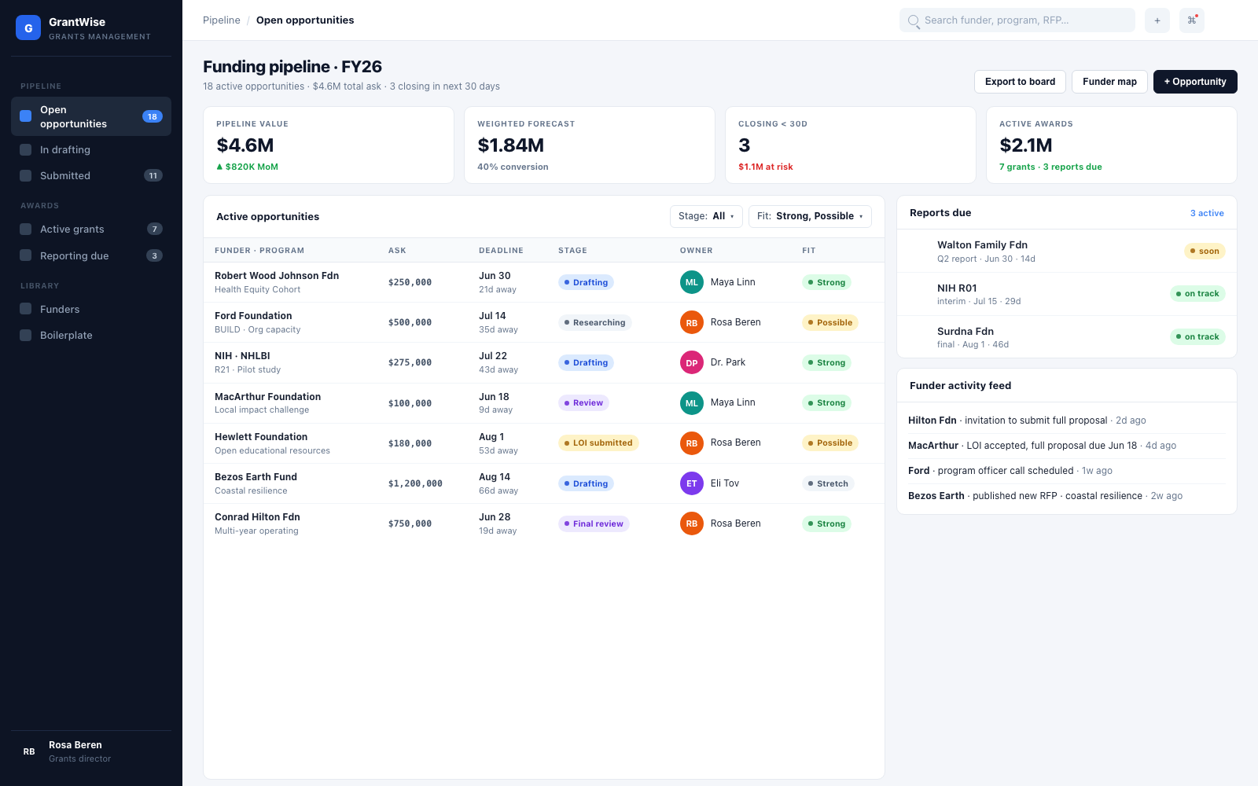1258x786 pixels.
Task: Focus the funder search field
Action: click(1017, 20)
